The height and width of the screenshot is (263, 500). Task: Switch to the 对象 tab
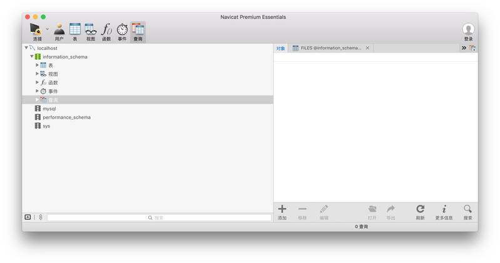pos(280,48)
